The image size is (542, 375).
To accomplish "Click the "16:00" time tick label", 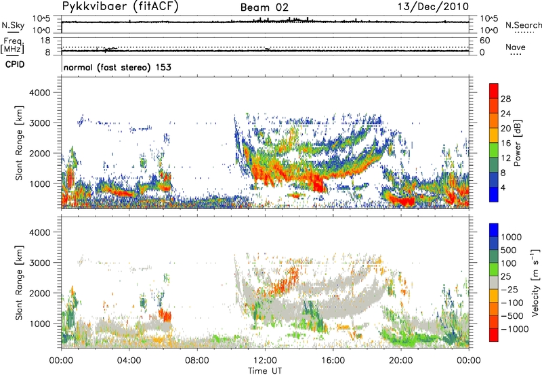I will pos(333,361).
